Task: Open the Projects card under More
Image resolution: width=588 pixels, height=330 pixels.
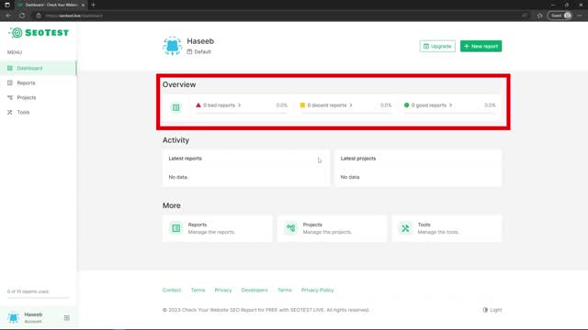Action: click(x=333, y=228)
